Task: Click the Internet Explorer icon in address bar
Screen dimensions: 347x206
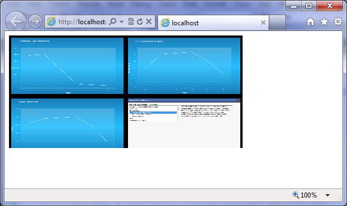Action: [x=51, y=22]
